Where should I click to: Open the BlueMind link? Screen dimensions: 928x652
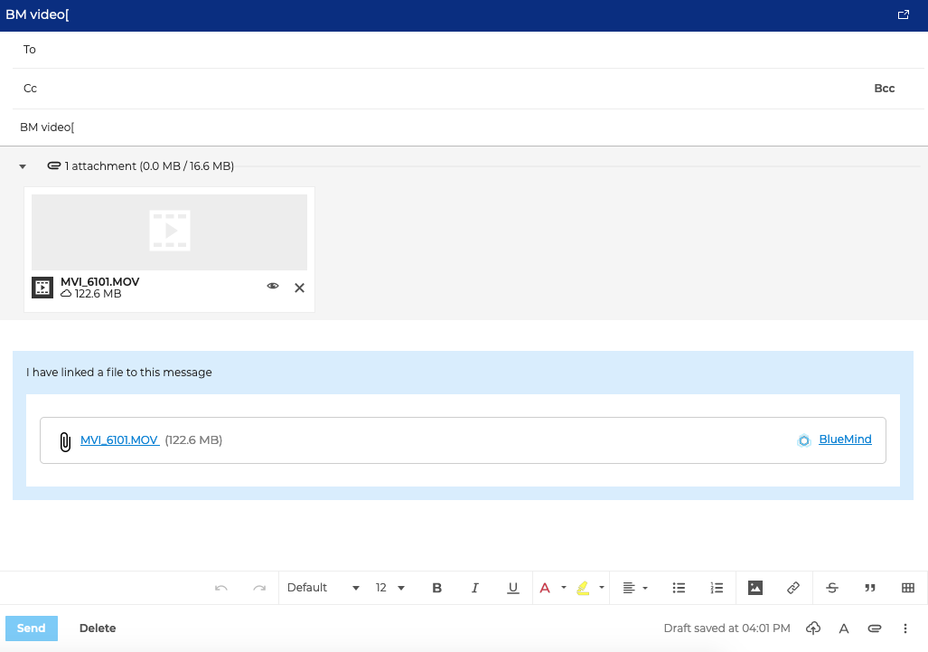845,439
